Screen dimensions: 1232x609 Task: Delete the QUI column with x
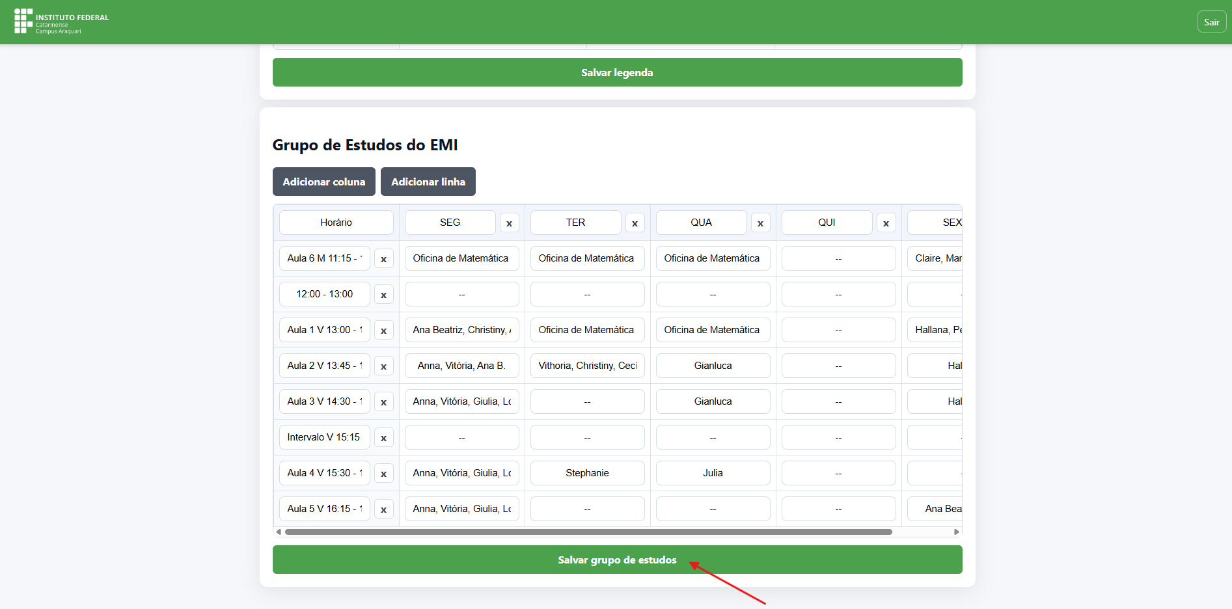[x=886, y=223]
